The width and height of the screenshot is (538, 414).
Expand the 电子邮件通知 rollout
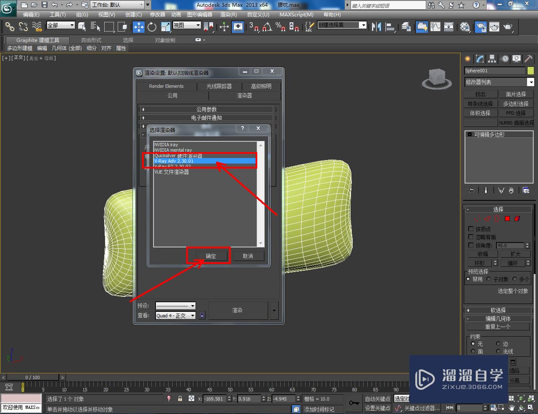tap(206, 118)
